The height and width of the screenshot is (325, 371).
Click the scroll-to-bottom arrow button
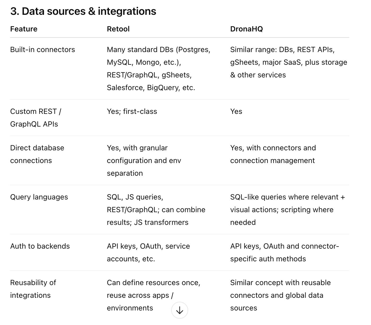pos(179,310)
